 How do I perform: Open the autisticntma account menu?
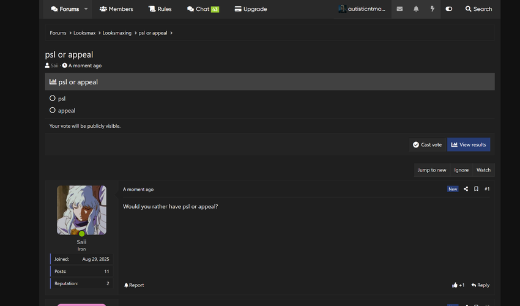362,9
